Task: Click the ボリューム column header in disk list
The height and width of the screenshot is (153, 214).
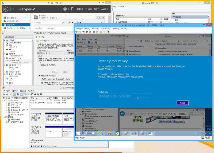Action: 38,98
